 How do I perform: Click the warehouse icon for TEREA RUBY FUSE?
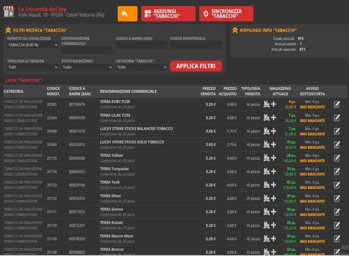pyautogui.click(x=266, y=104)
